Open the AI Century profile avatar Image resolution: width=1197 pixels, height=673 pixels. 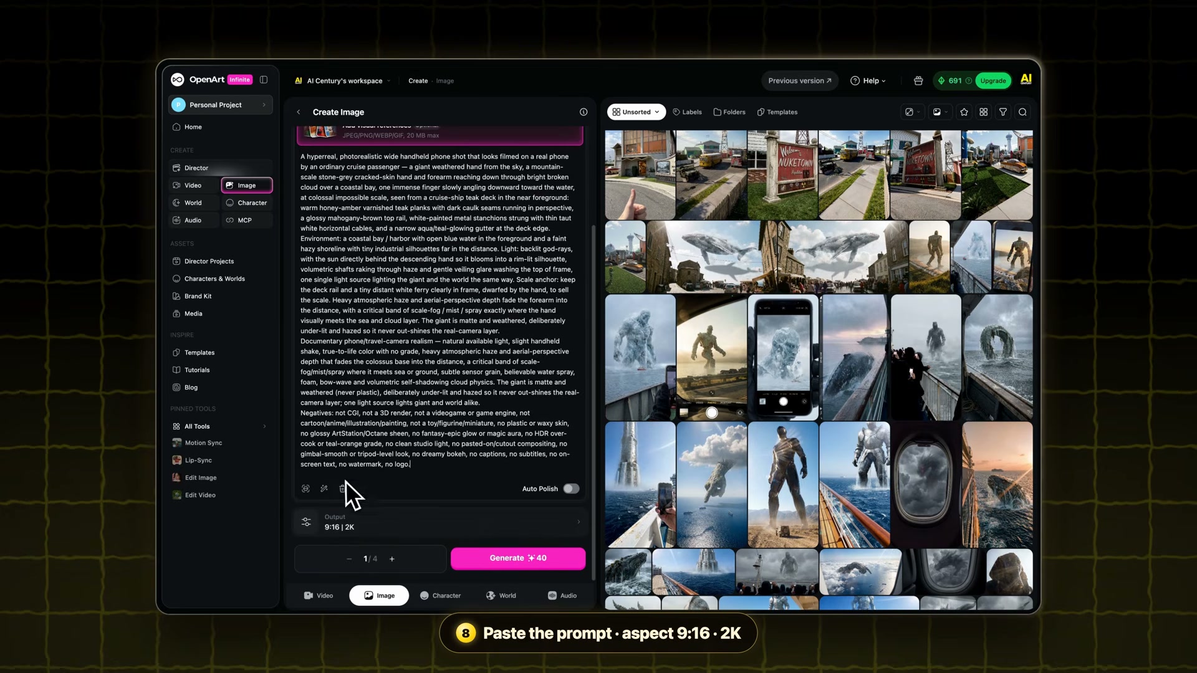pos(1026,80)
